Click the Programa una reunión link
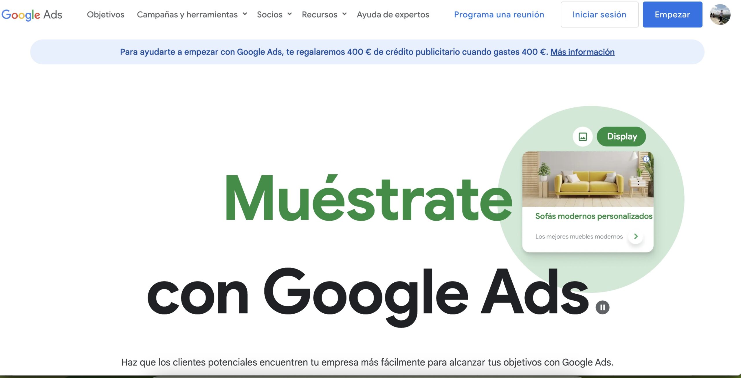 499,14
